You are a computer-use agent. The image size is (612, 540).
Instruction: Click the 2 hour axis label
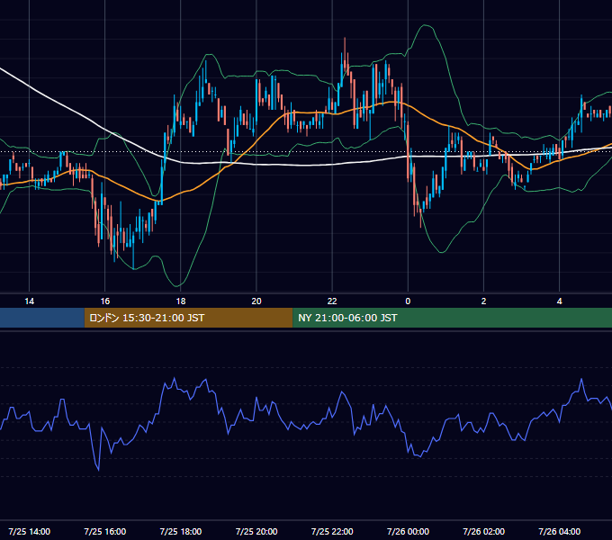483,301
